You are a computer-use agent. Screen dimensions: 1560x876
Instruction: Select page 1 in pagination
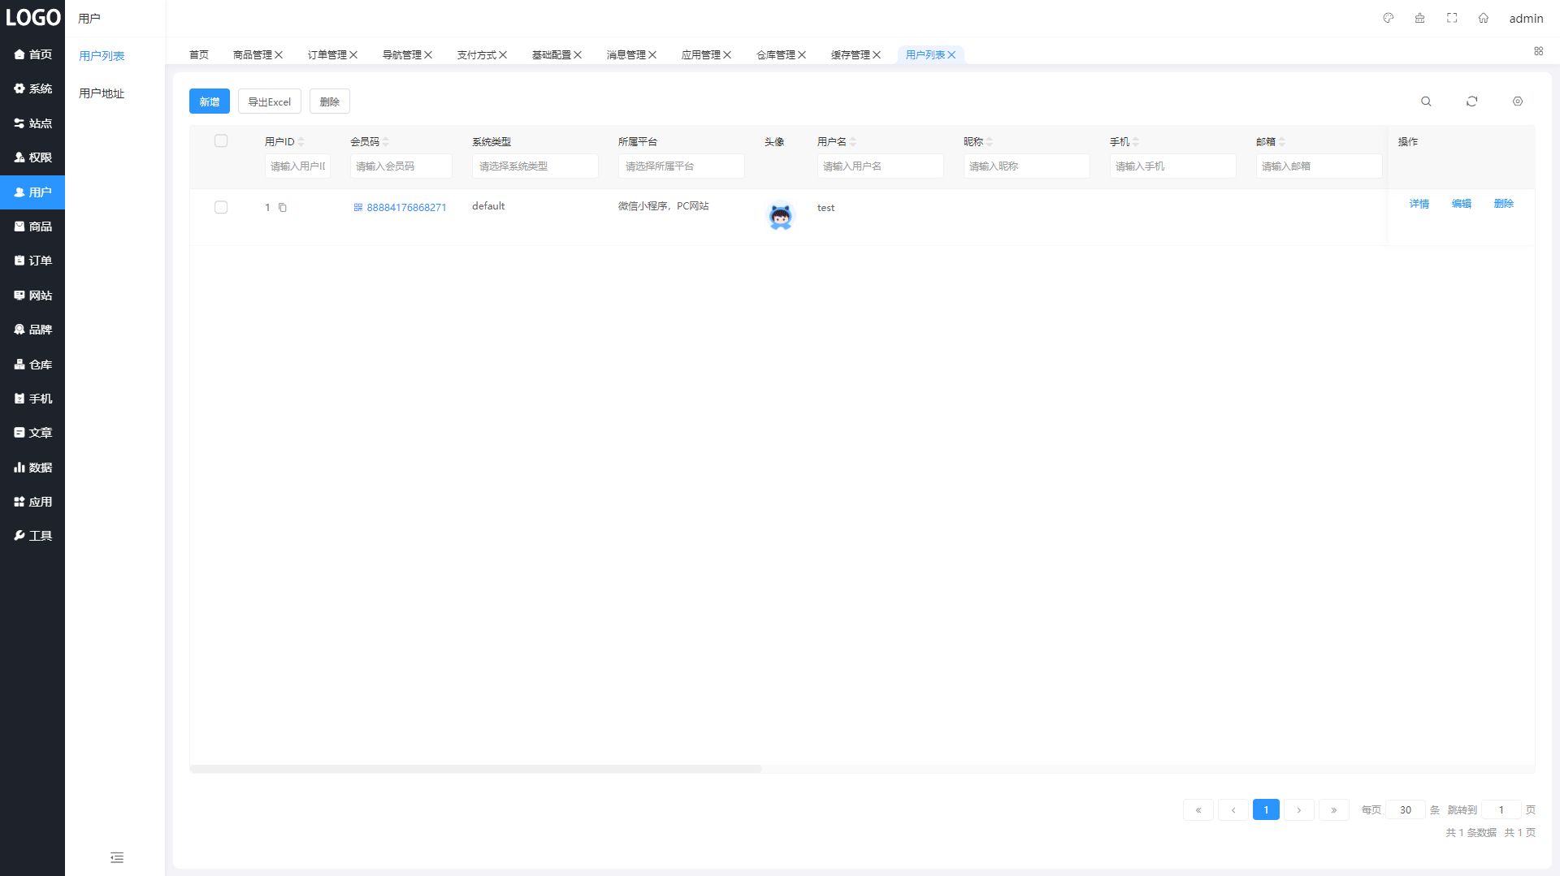point(1266,809)
